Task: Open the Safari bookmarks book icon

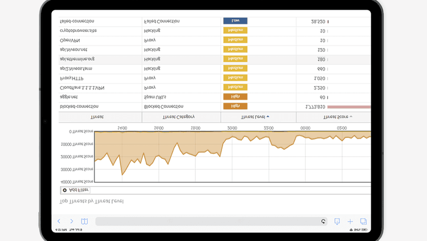Action: point(84,221)
